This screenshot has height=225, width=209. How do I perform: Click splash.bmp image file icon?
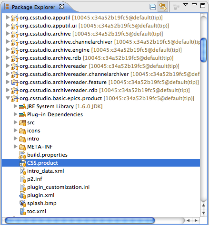22,204
